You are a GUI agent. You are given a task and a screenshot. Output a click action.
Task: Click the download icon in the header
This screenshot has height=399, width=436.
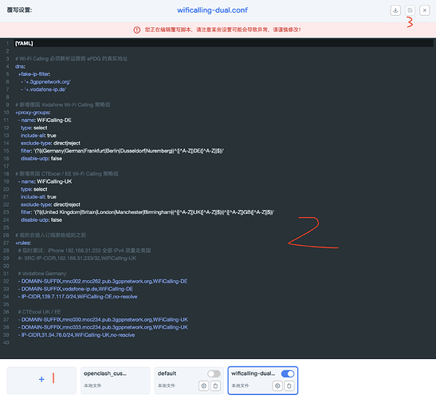click(x=395, y=10)
